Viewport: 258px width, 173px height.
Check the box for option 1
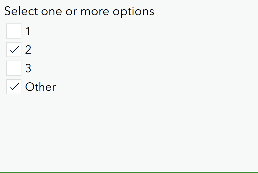click(14, 31)
